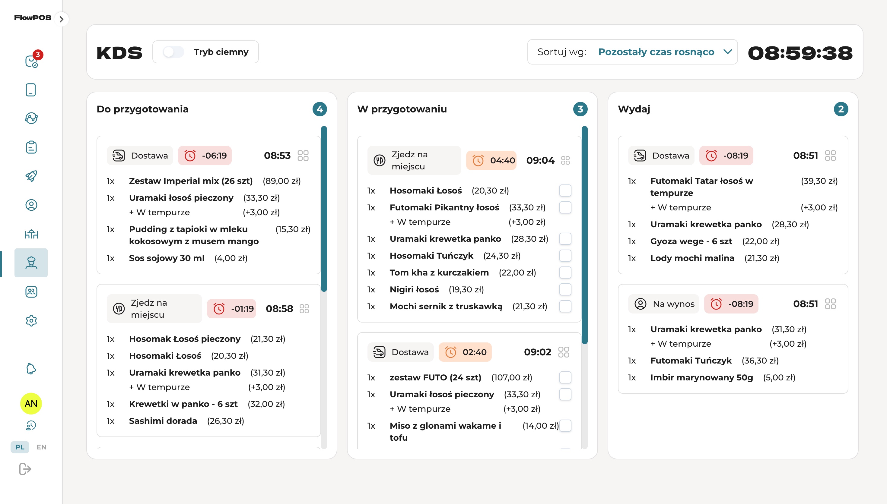Viewport: 887px width, 504px height.
Task: Open the notifications bell icon
Action: point(31,369)
